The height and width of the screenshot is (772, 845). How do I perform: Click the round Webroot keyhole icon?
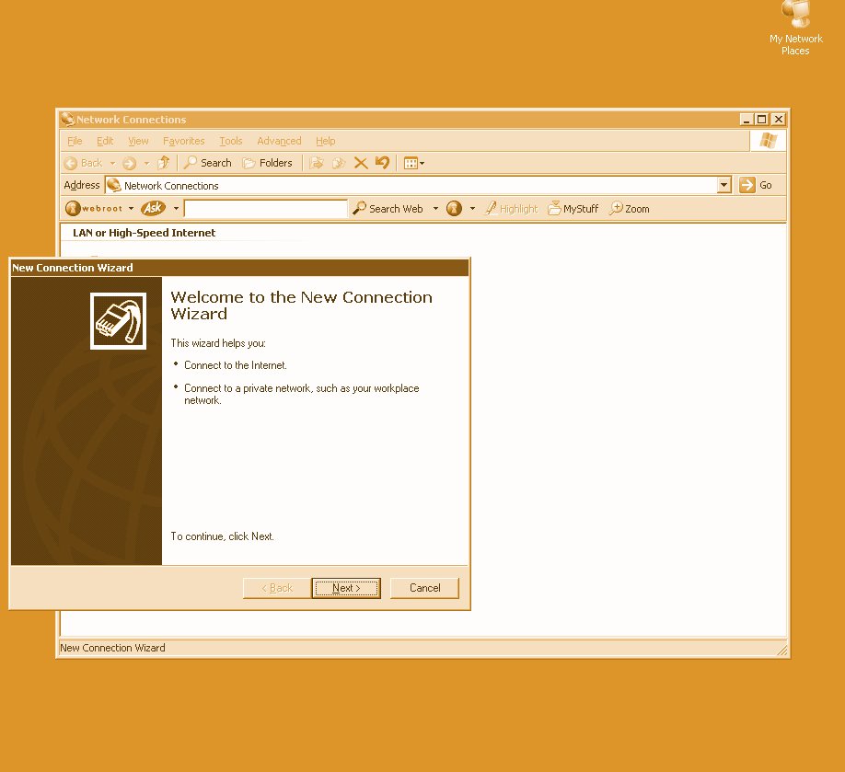[x=455, y=209]
